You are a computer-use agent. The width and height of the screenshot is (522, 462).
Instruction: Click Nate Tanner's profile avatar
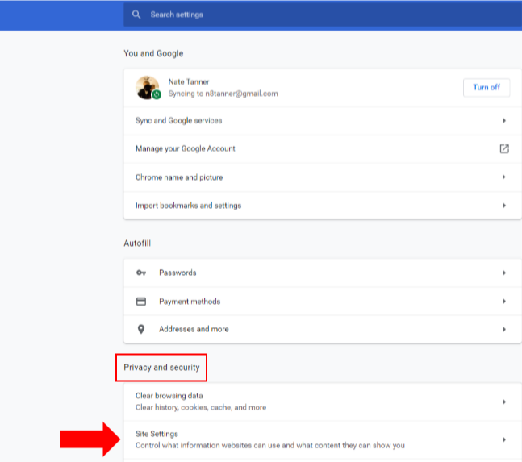coord(147,87)
